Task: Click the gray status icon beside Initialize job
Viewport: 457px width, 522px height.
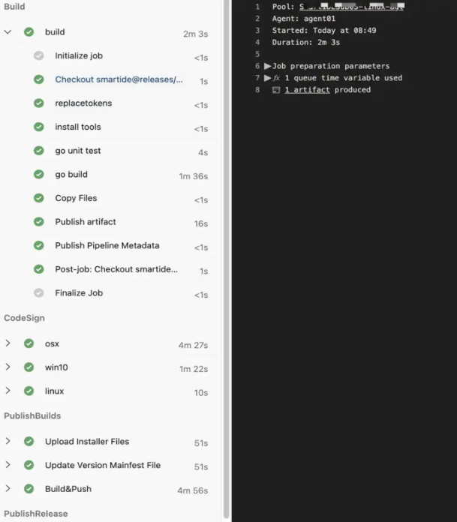Action: [39, 56]
